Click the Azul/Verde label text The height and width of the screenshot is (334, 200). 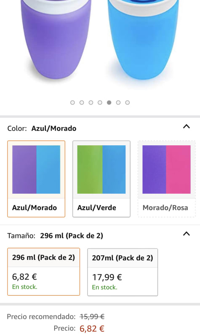(97, 208)
